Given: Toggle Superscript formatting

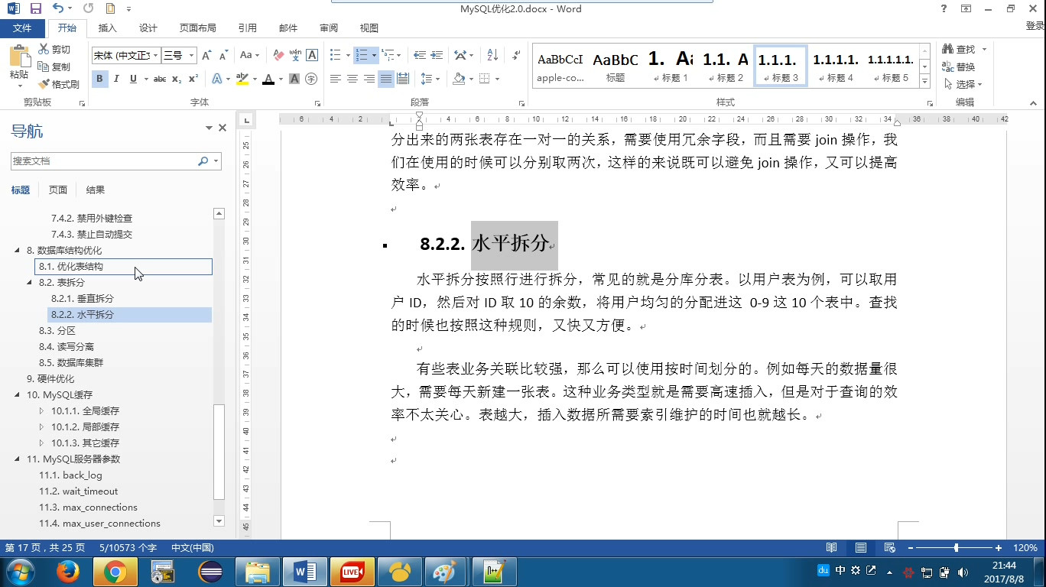Looking at the screenshot, I should pyautogui.click(x=193, y=79).
